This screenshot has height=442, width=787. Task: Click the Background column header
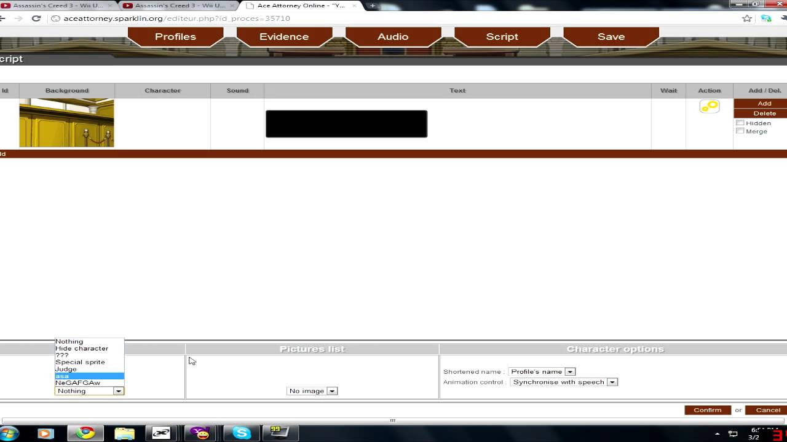tap(67, 91)
